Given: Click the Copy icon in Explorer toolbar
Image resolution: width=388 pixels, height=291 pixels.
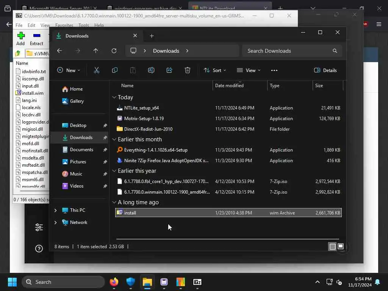Looking at the screenshot, I should pyautogui.click(x=114, y=70).
